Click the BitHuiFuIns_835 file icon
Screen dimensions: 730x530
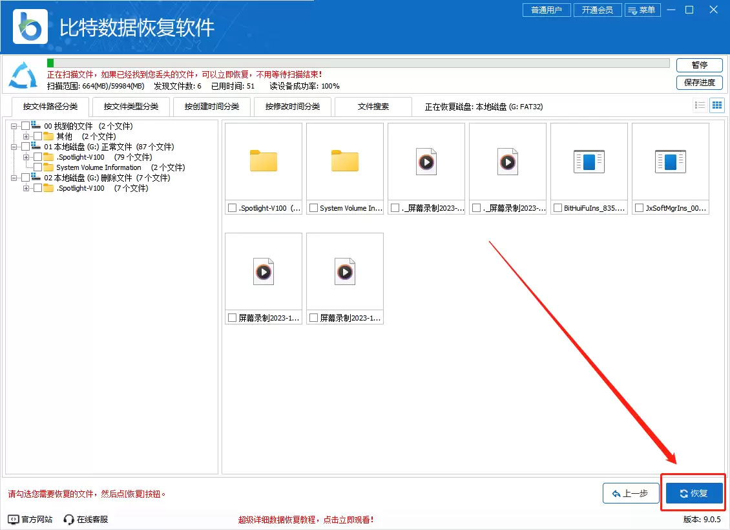589,160
